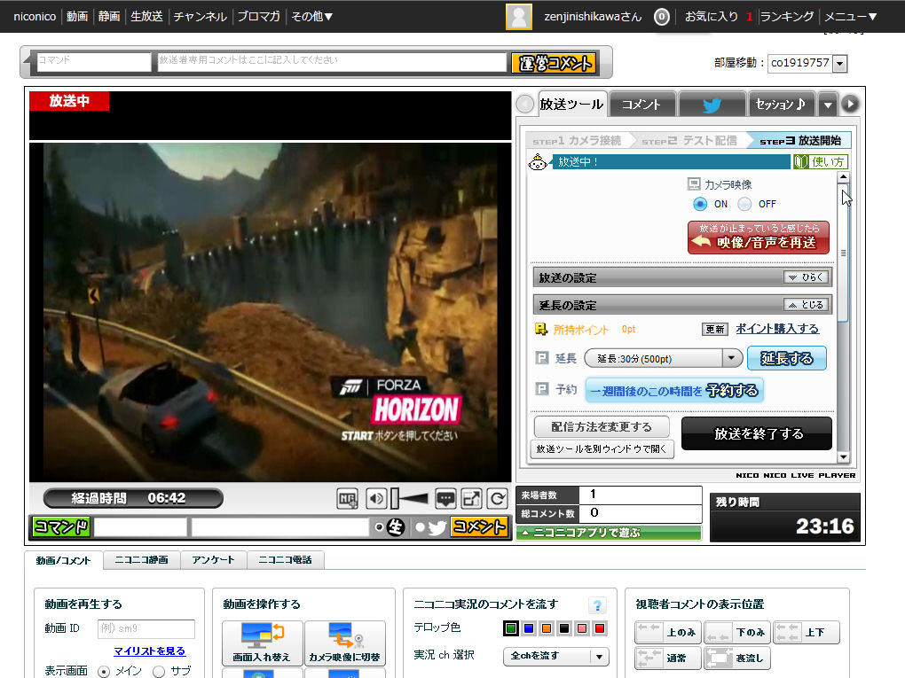
Task: Select camera video OFF radio button
Action: (744, 204)
